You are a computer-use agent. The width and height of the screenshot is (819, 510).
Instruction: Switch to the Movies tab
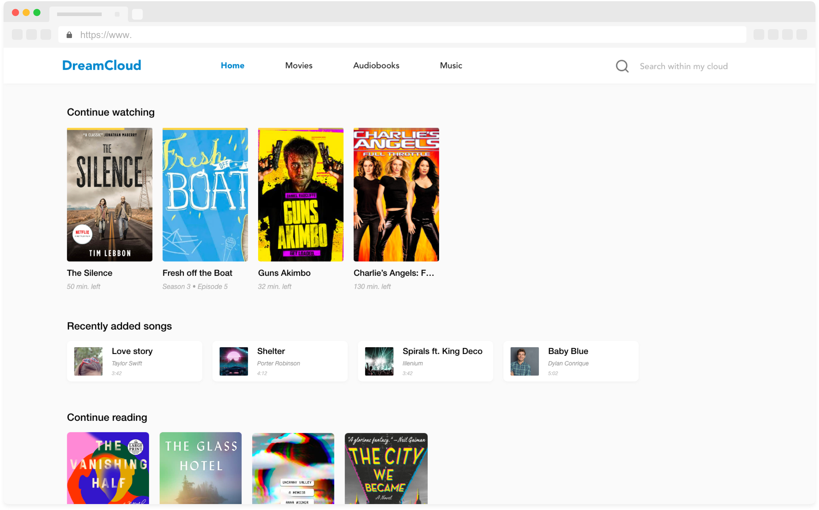299,65
